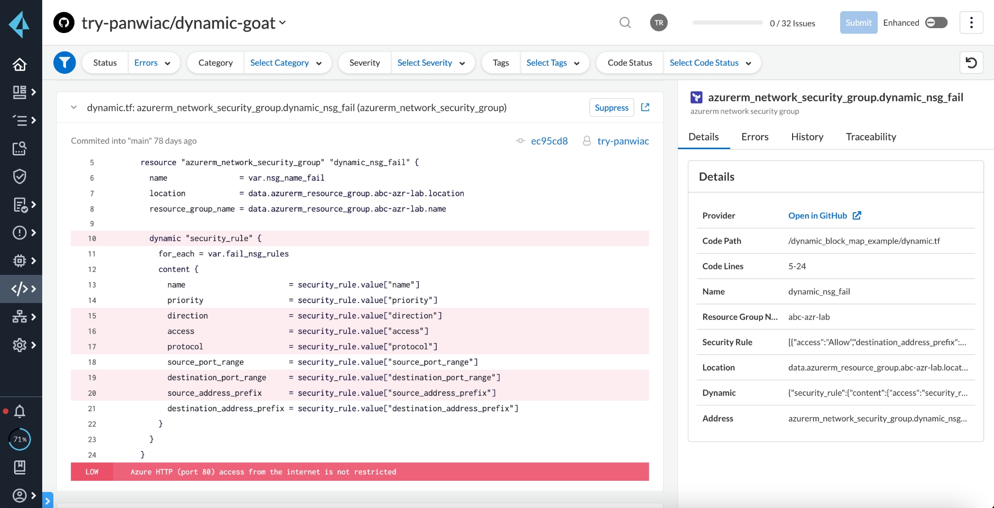Click the TR user avatar
Image resolution: width=994 pixels, height=508 pixels.
click(659, 23)
